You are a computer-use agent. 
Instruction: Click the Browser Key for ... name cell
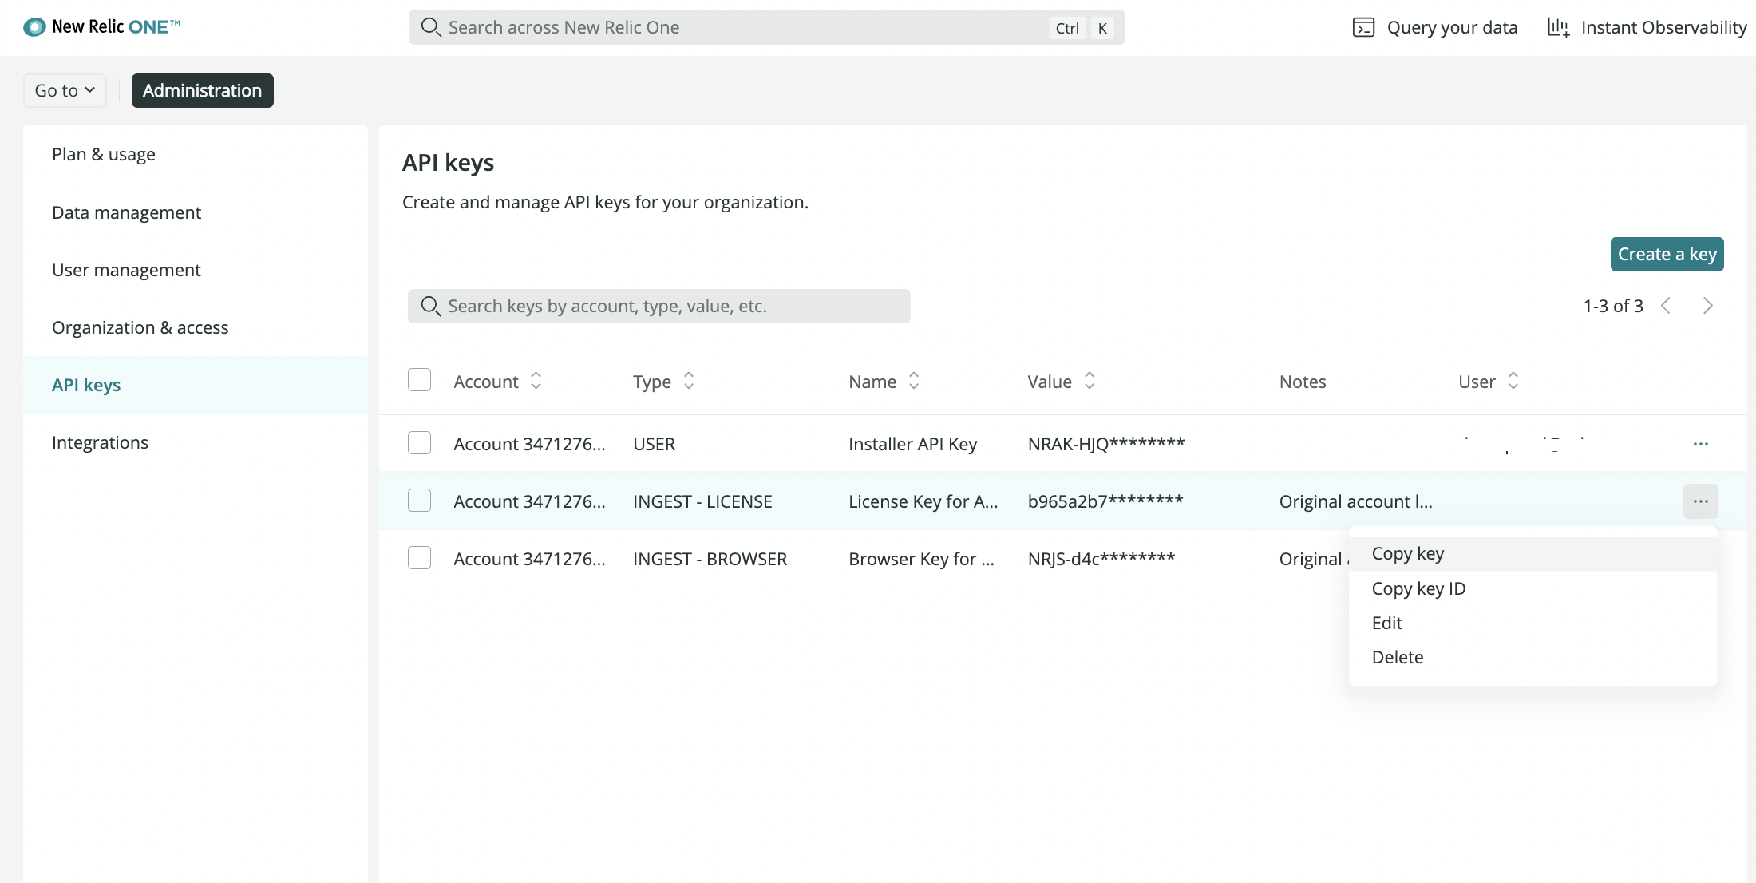coord(922,559)
